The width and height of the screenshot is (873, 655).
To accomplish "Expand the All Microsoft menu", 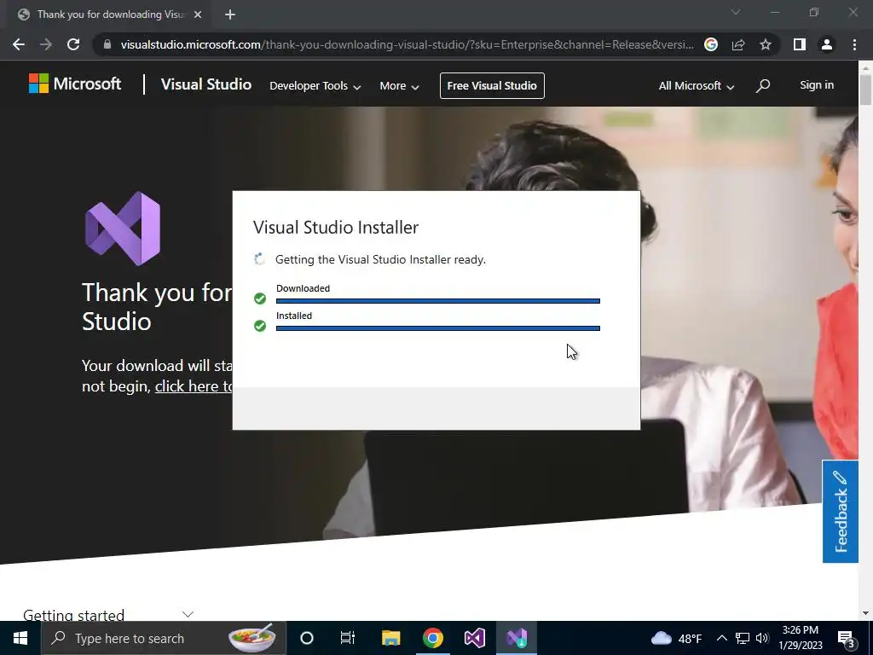I will click(x=697, y=86).
